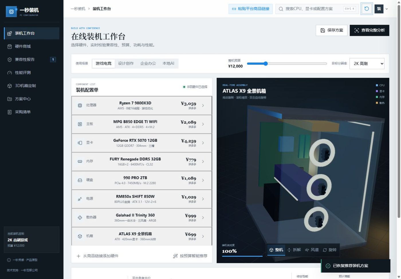Go to 性能评测 in the sidebar

32,73
